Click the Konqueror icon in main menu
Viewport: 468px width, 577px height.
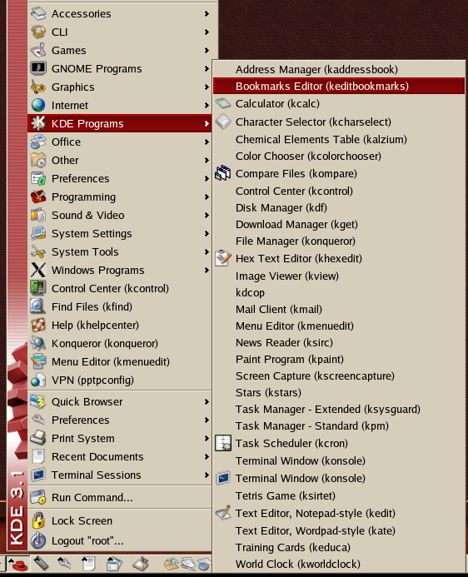pyautogui.click(x=38, y=343)
